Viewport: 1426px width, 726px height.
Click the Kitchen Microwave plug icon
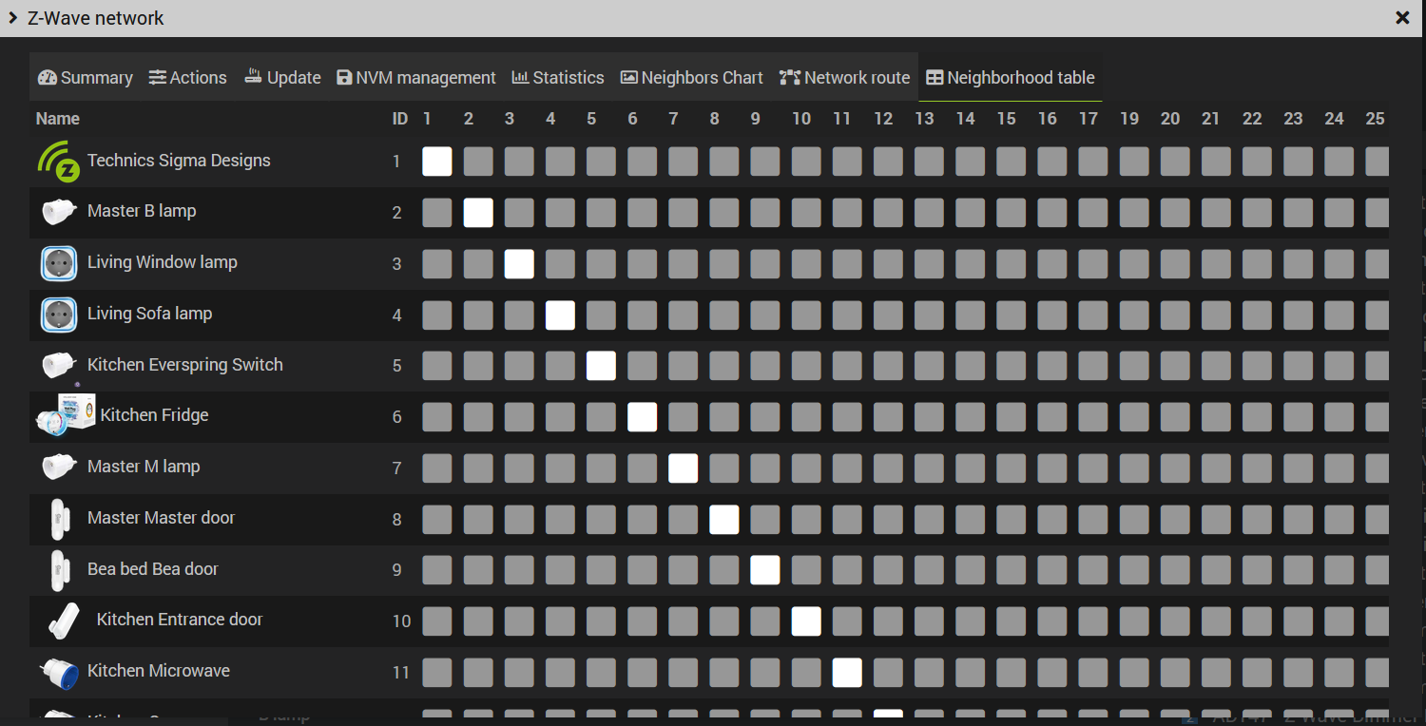[x=59, y=672]
